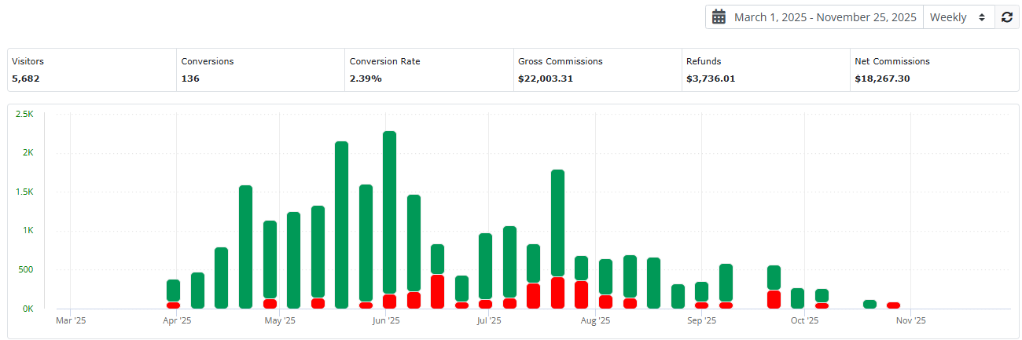The height and width of the screenshot is (340, 1022).
Task: Click the Aug '25 x-axis label
Action: (x=595, y=320)
